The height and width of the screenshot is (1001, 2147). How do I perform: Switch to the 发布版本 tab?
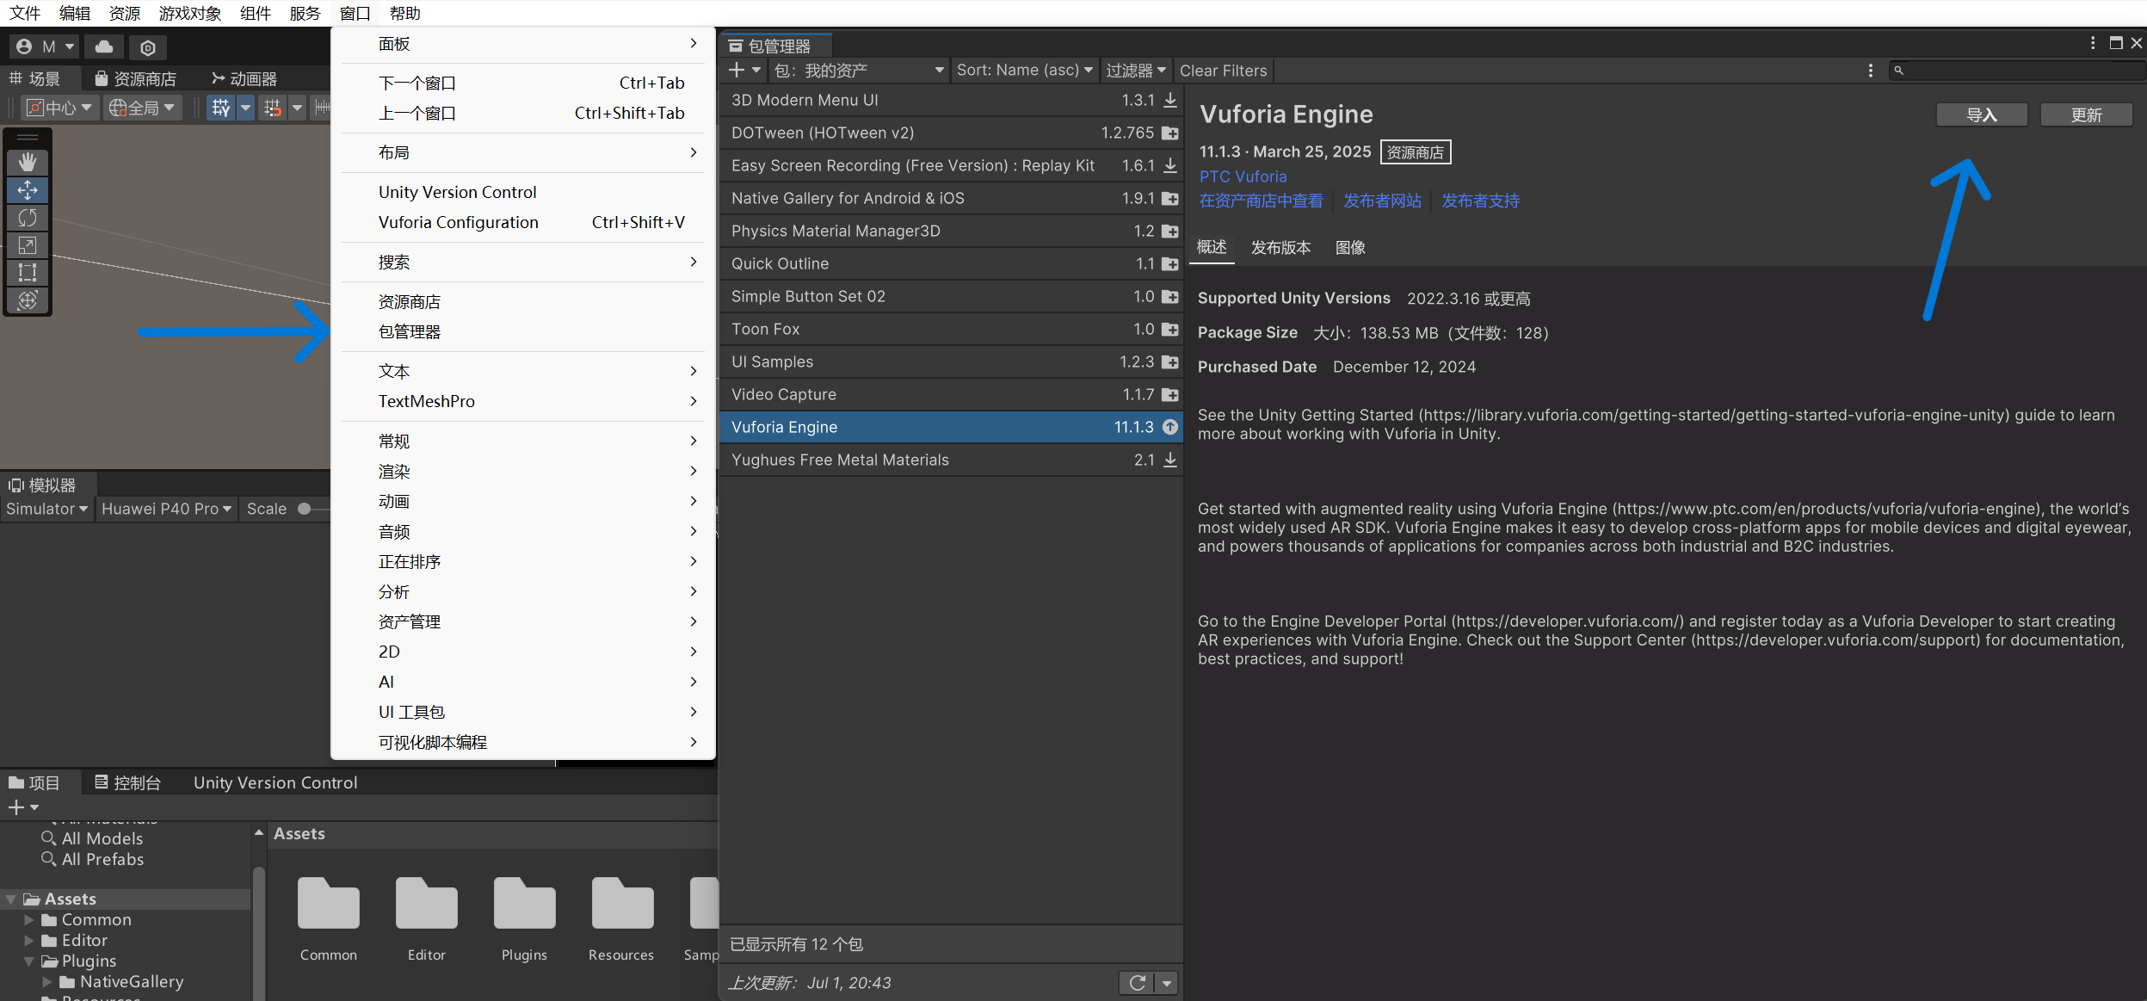[1280, 248]
